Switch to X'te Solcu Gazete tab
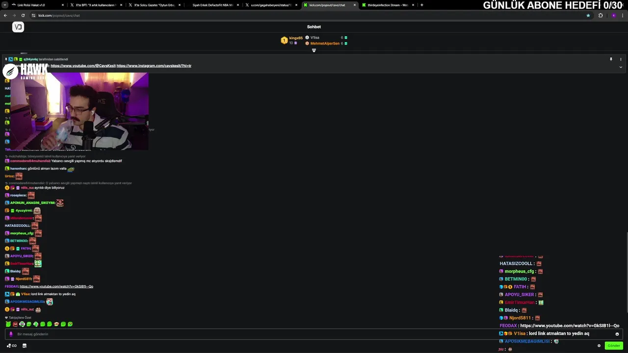 click(154, 5)
